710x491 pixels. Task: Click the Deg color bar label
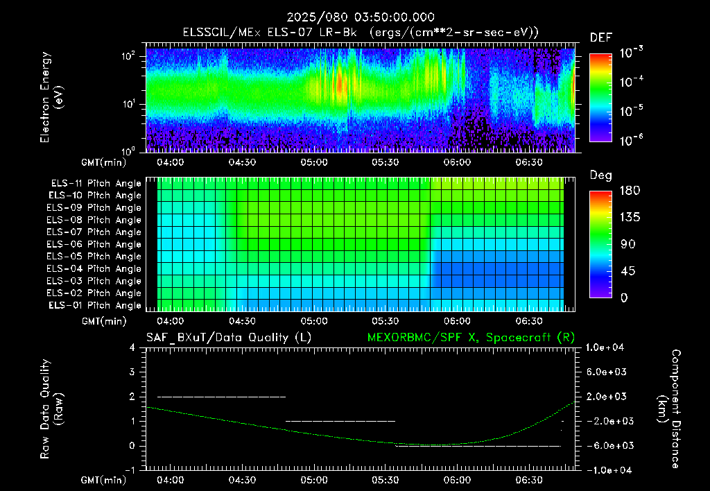coord(601,175)
